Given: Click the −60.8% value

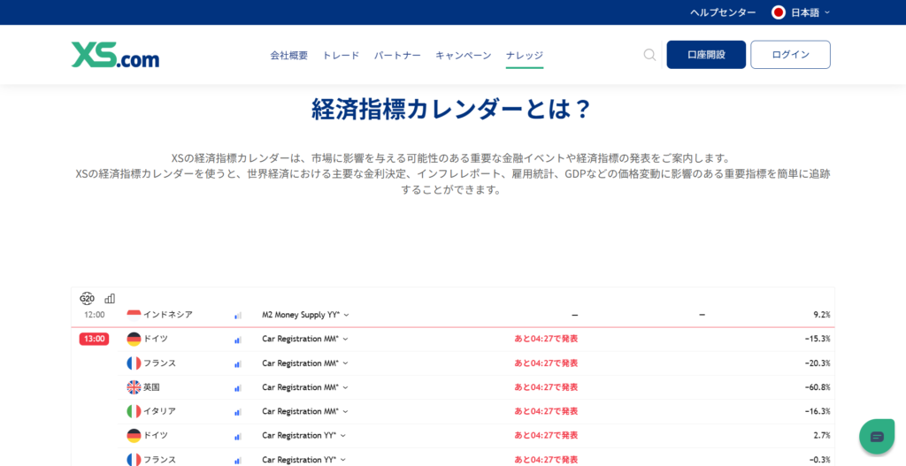Looking at the screenshot, I should 818,387.
